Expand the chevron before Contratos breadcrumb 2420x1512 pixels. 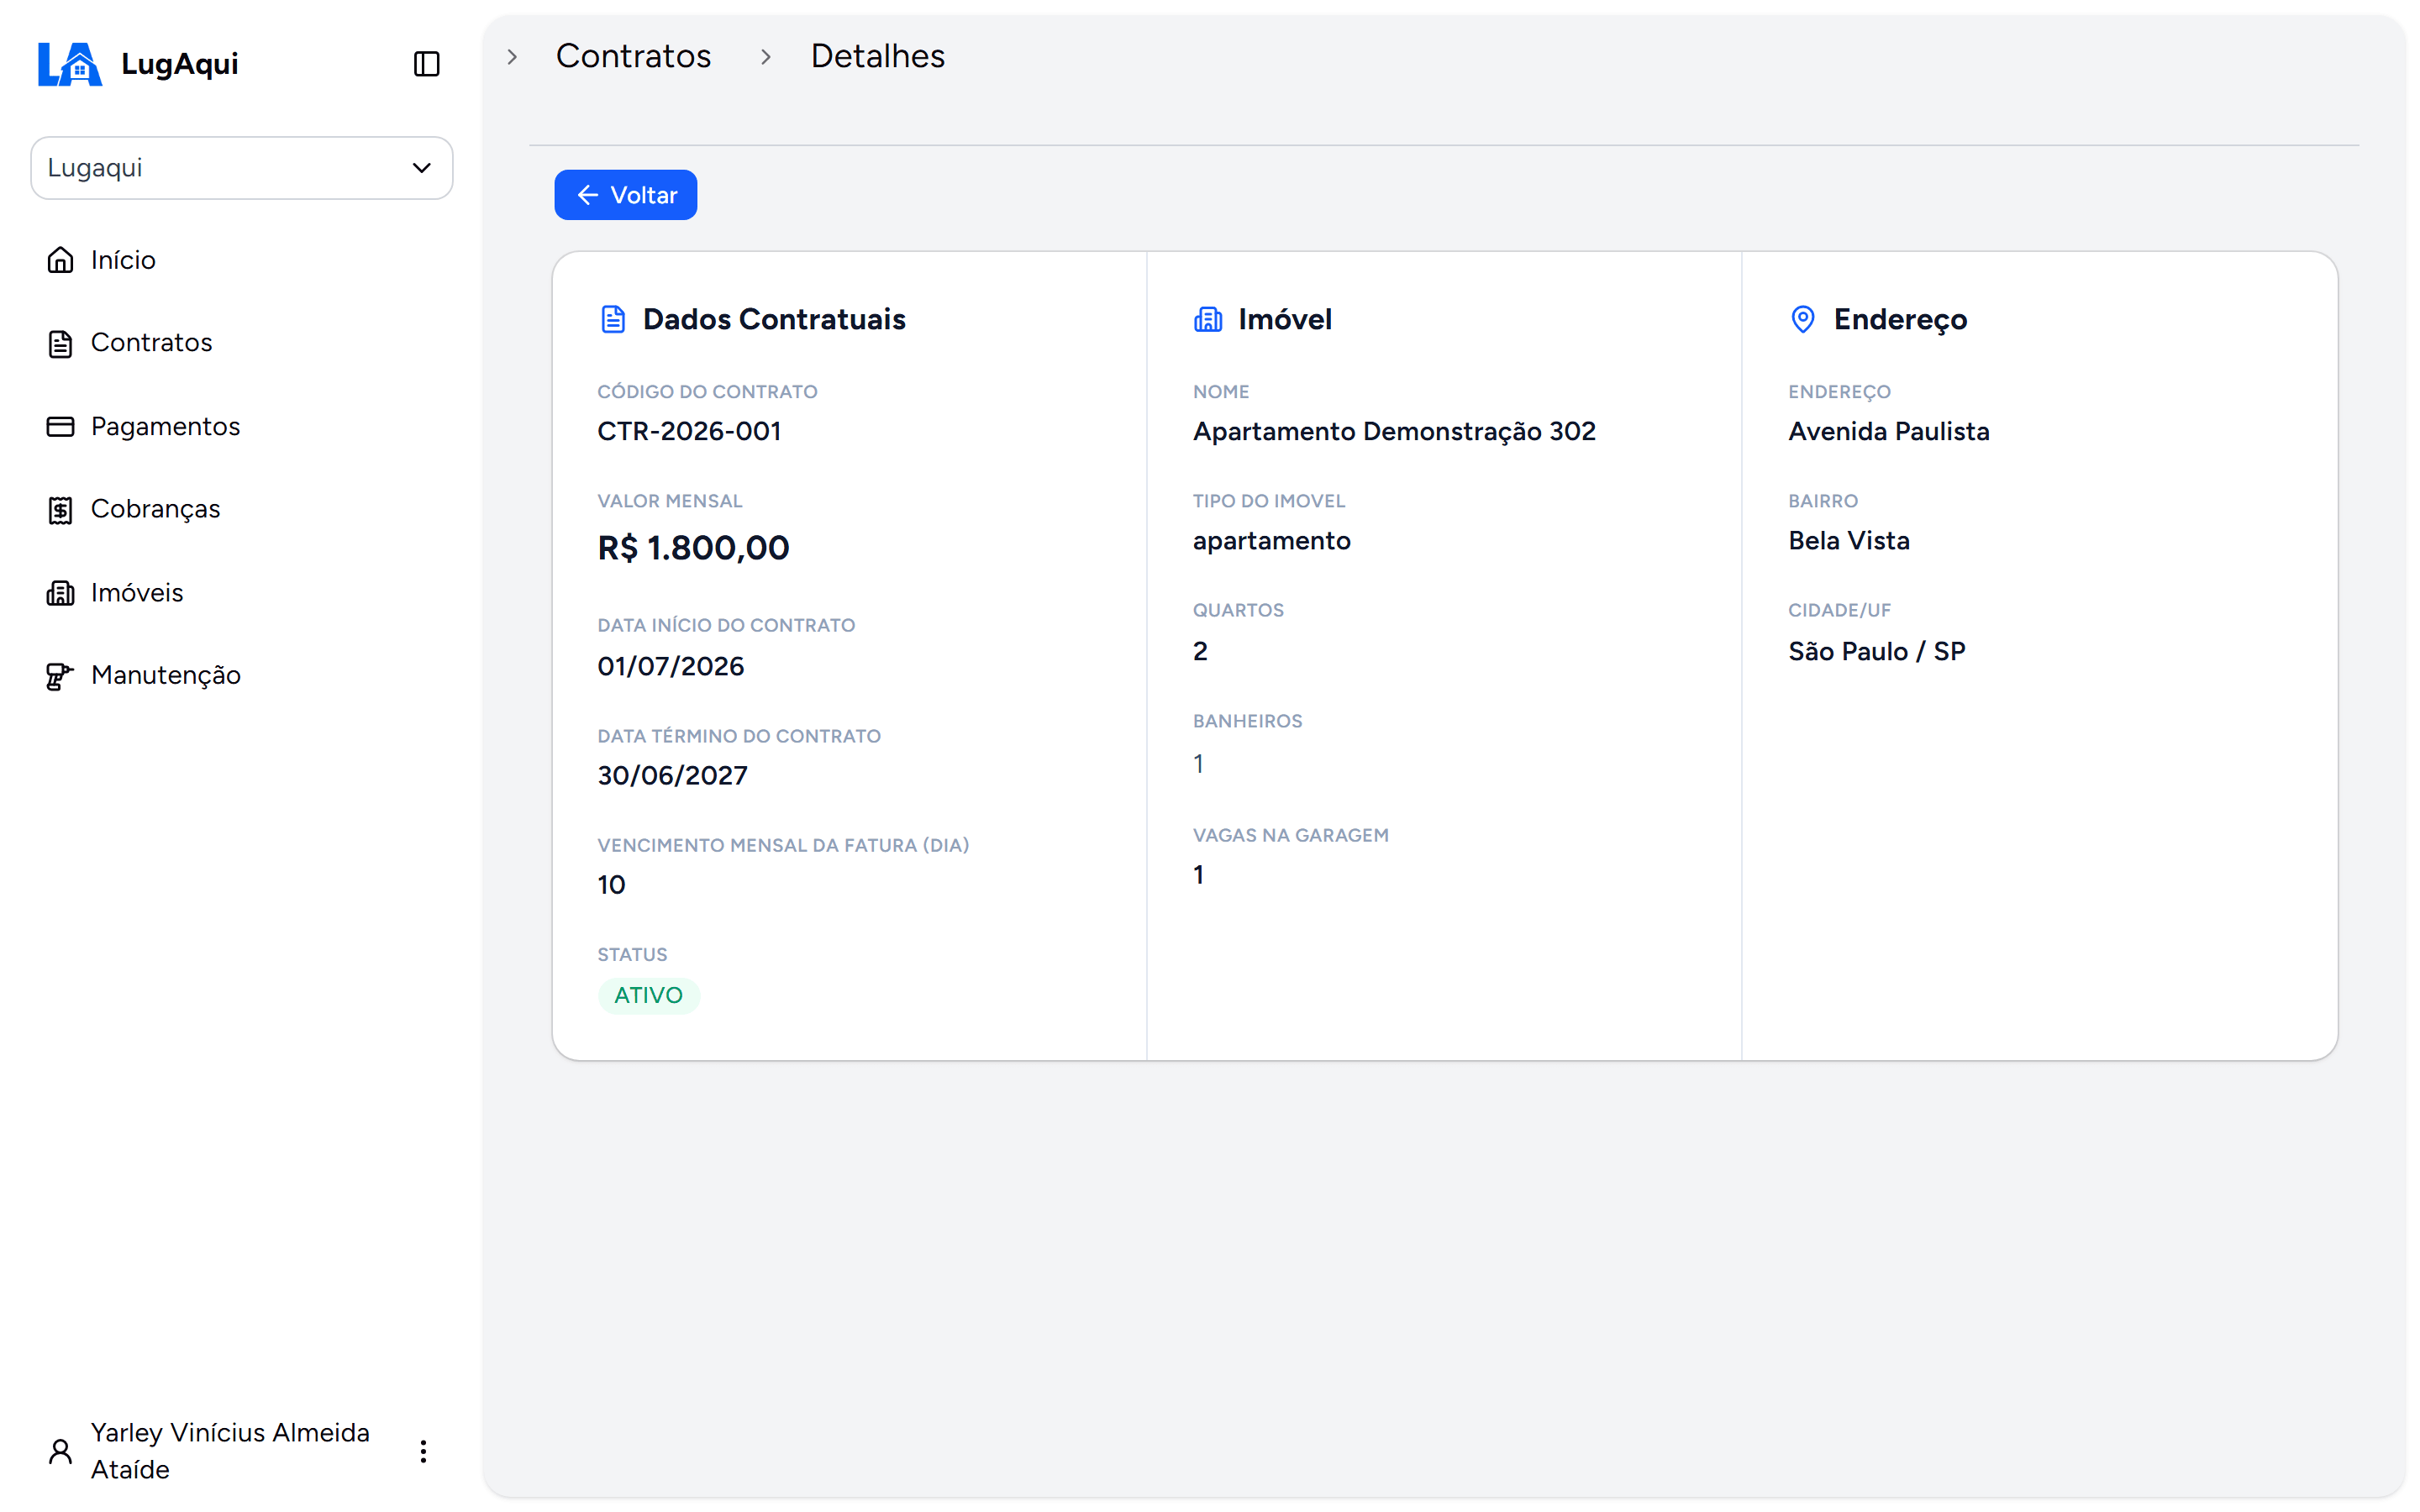pyautogui.click(x=512, y=57)
